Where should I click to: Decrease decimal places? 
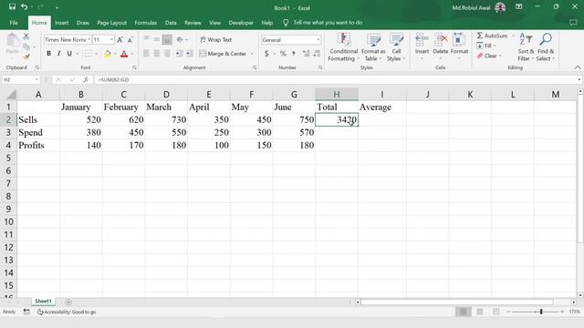(317, 54)
